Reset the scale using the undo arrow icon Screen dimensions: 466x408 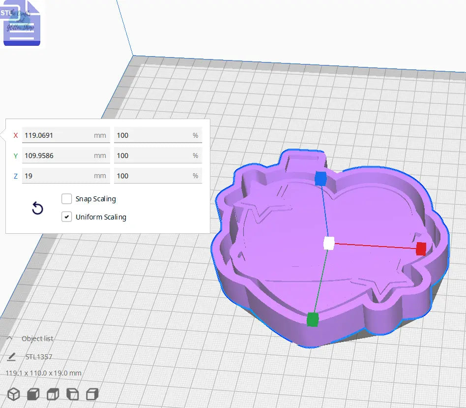tap(37, 208)
